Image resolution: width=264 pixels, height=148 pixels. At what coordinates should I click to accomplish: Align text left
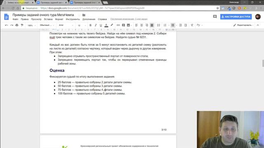tap(137, 25)
